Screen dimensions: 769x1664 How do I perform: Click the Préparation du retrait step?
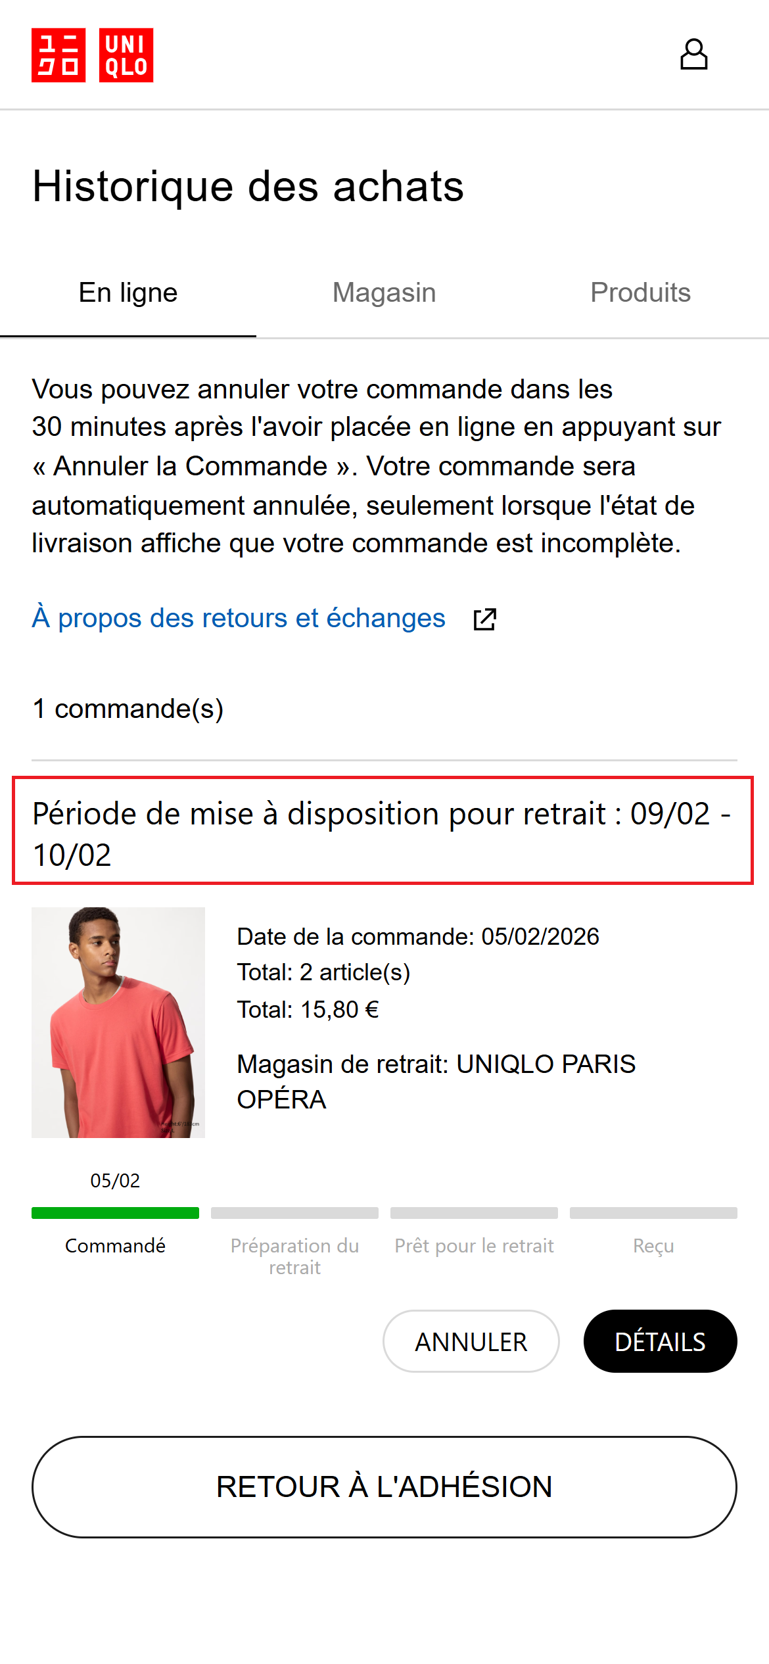294,1256
